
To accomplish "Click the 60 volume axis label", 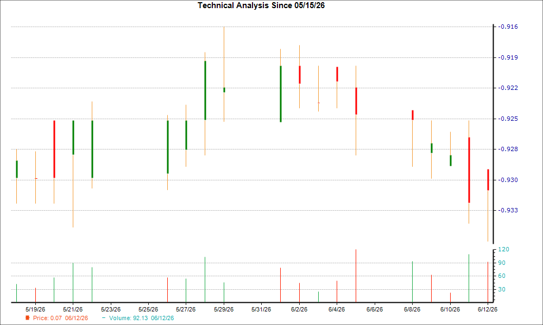I will point(502,276).
